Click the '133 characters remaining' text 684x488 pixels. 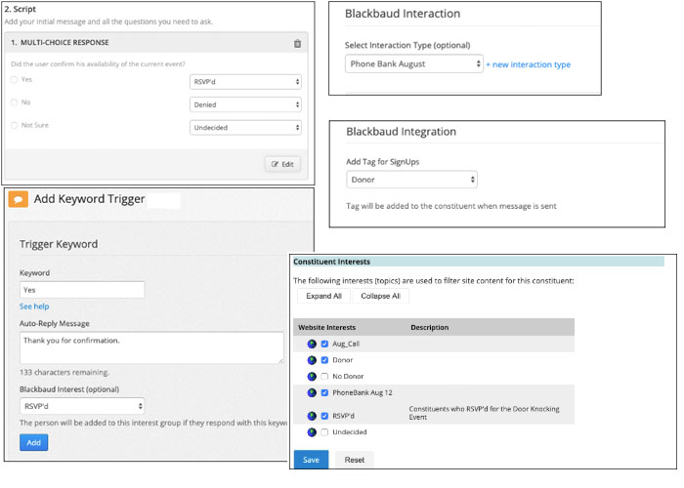pos(64,372)
